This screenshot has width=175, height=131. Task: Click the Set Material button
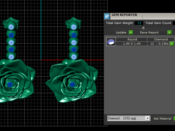click(162, 119)
